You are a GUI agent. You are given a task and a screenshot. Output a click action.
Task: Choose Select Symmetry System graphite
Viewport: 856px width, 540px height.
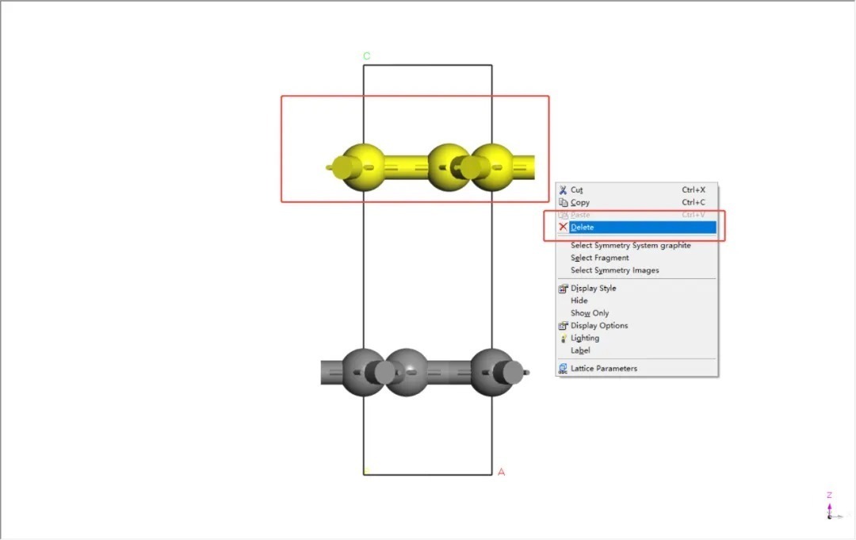click(630, 246)
